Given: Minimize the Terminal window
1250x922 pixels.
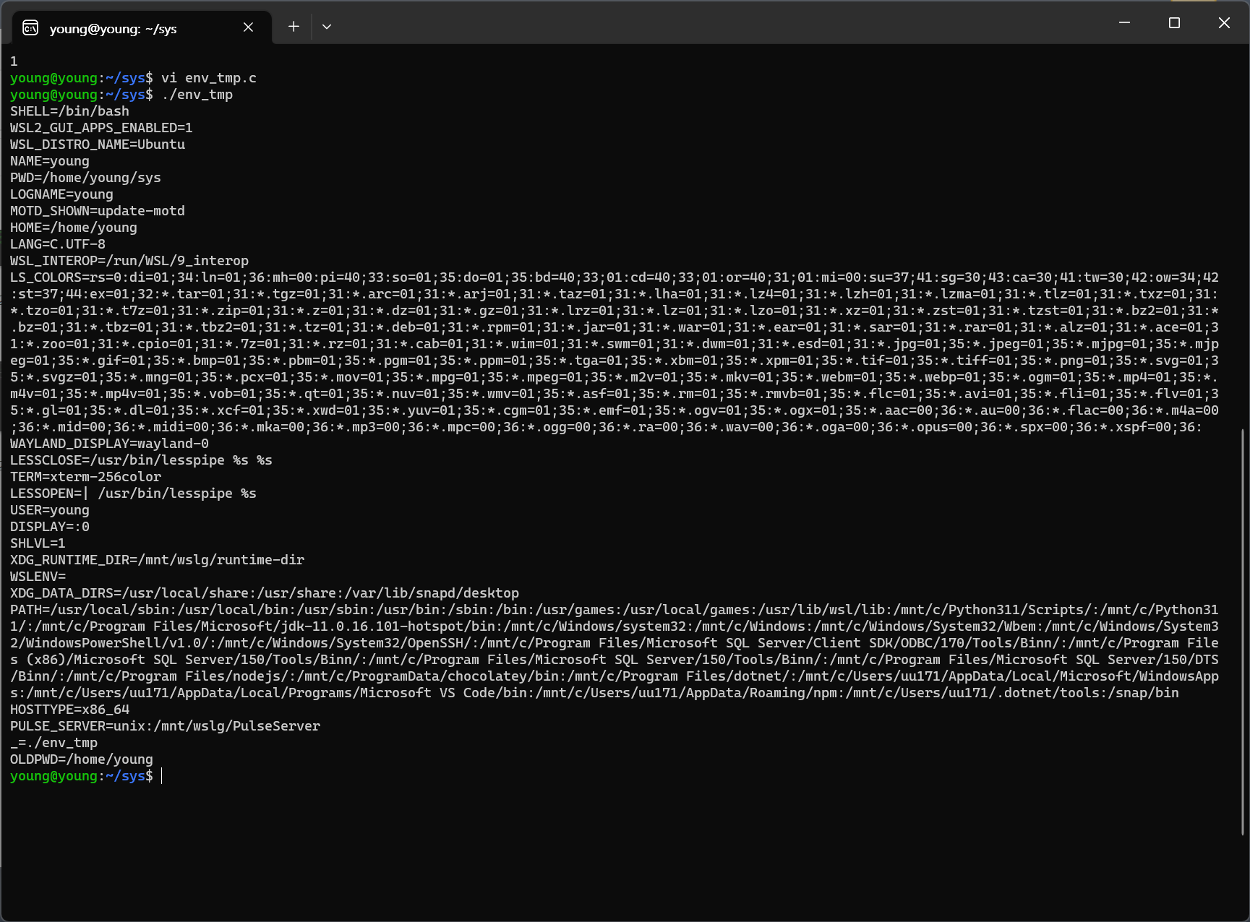Looking at the screenshot, I should pos(1123,22).
